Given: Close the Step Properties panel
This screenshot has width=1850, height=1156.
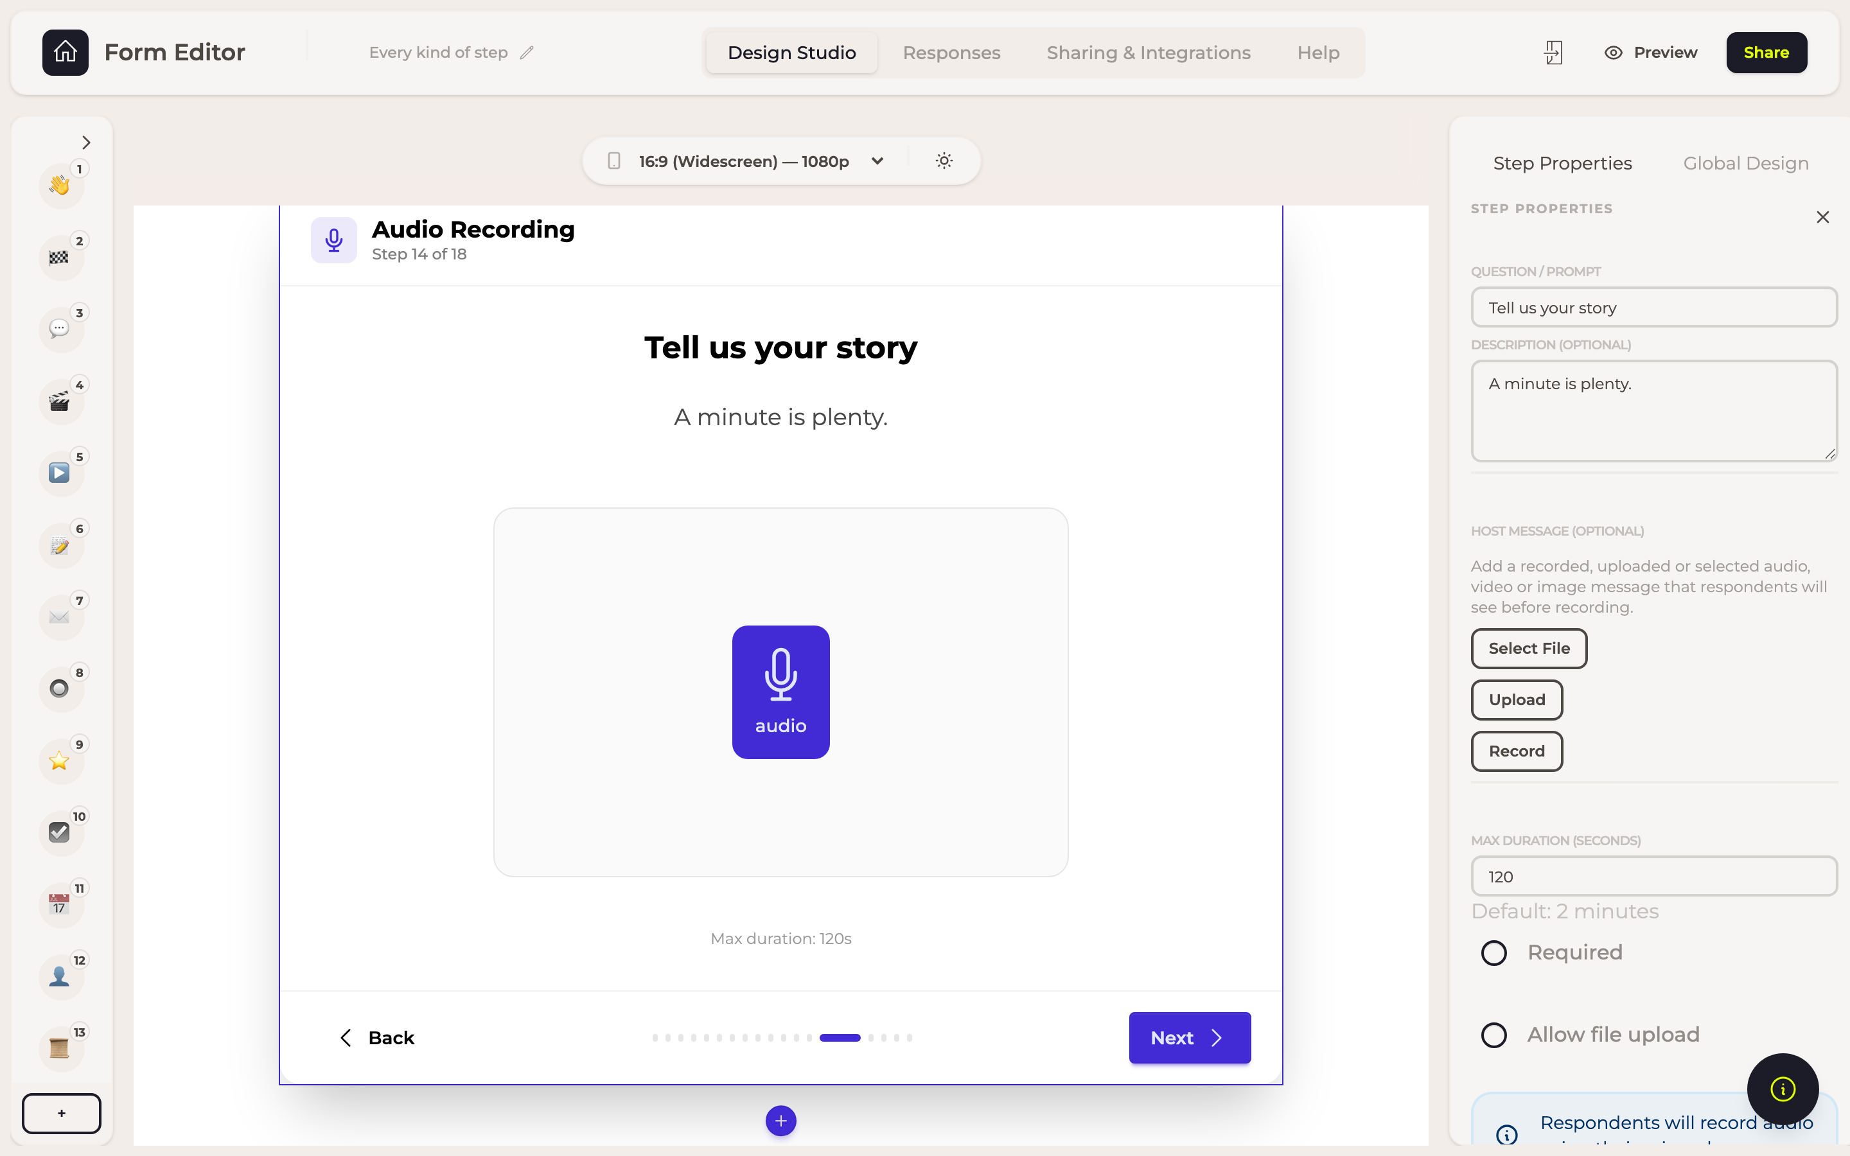Looking at the screenshot, I should tap(1822, 217).
